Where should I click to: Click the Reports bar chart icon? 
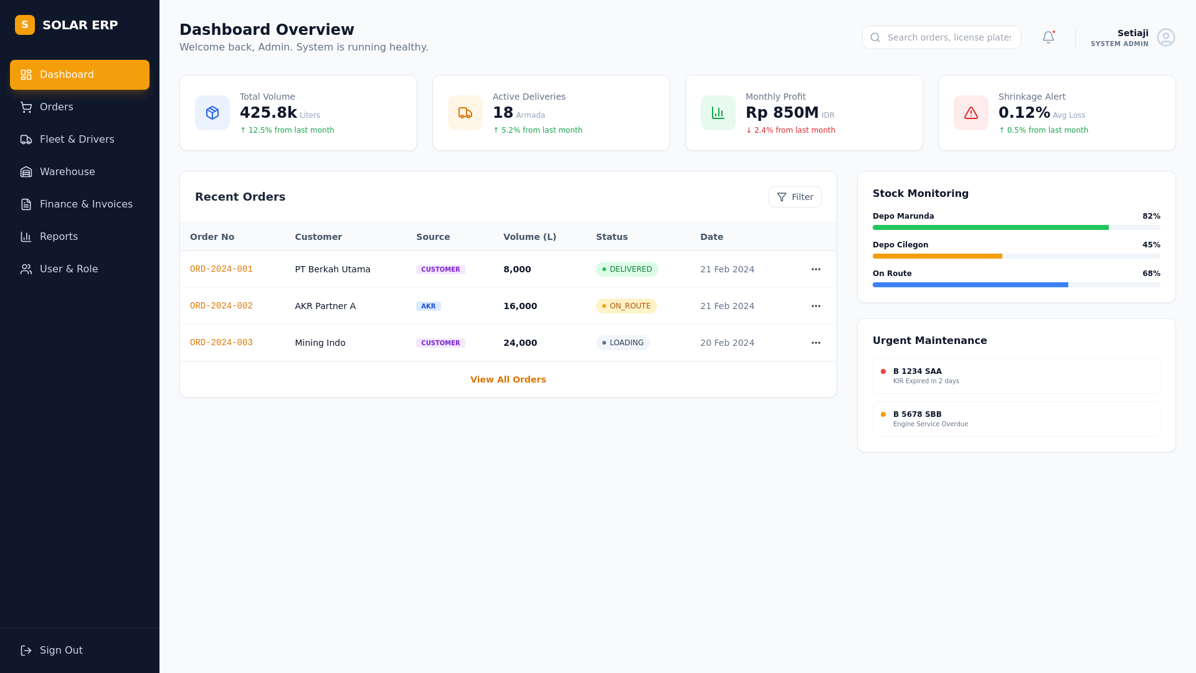pyautogui.click(x=26, y=237)
